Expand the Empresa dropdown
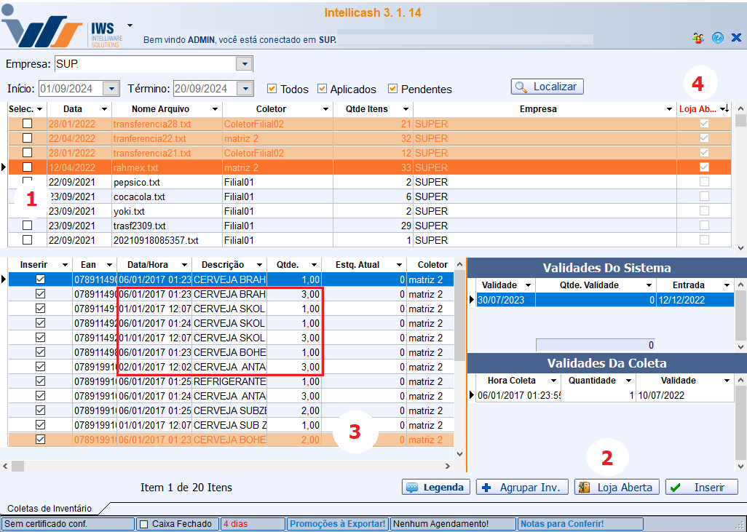The height and width of the screenshot is (532, 747). pos(244,64)
